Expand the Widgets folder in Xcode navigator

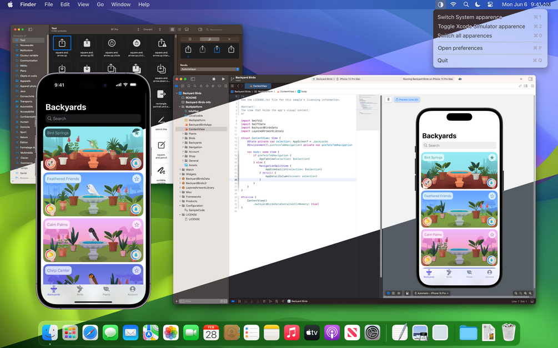pos(180,175)
